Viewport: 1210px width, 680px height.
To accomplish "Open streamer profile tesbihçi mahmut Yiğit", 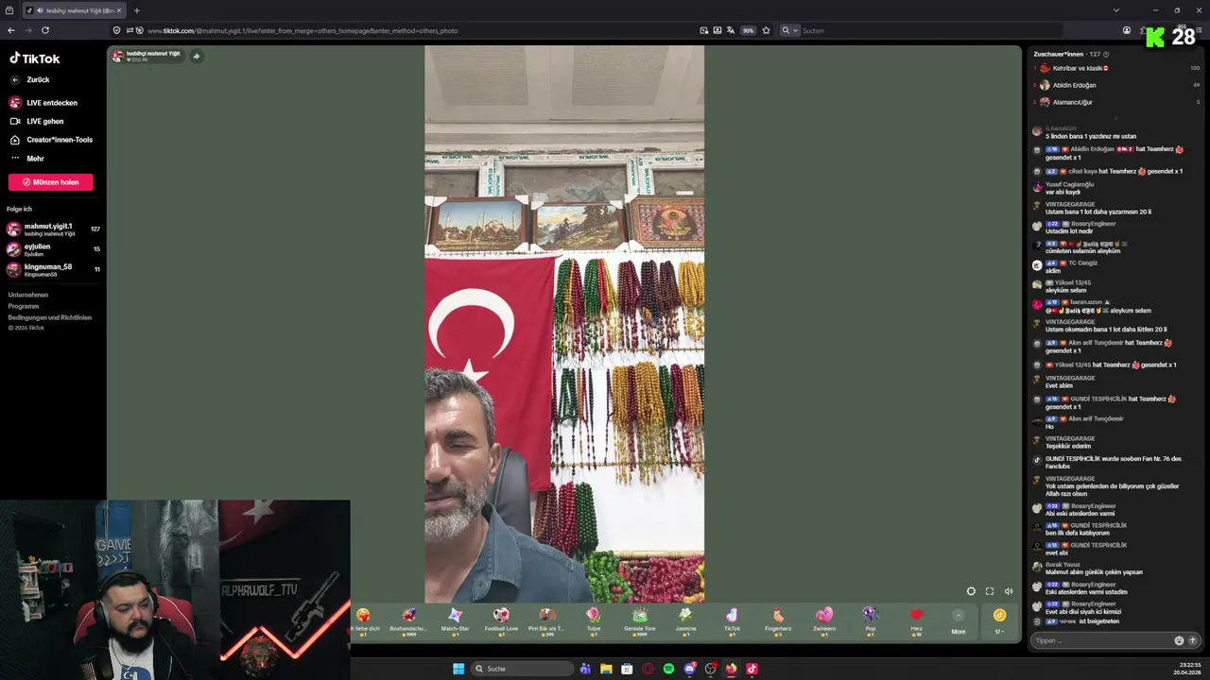I will pyautogui.click(x=147, y=56).
